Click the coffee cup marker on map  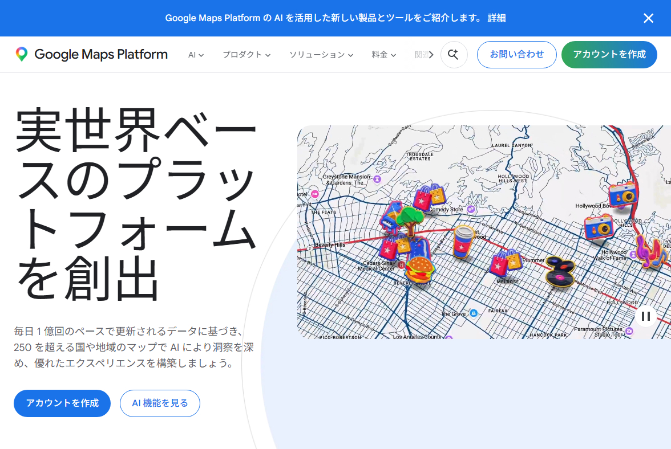[x=463, y=241]
